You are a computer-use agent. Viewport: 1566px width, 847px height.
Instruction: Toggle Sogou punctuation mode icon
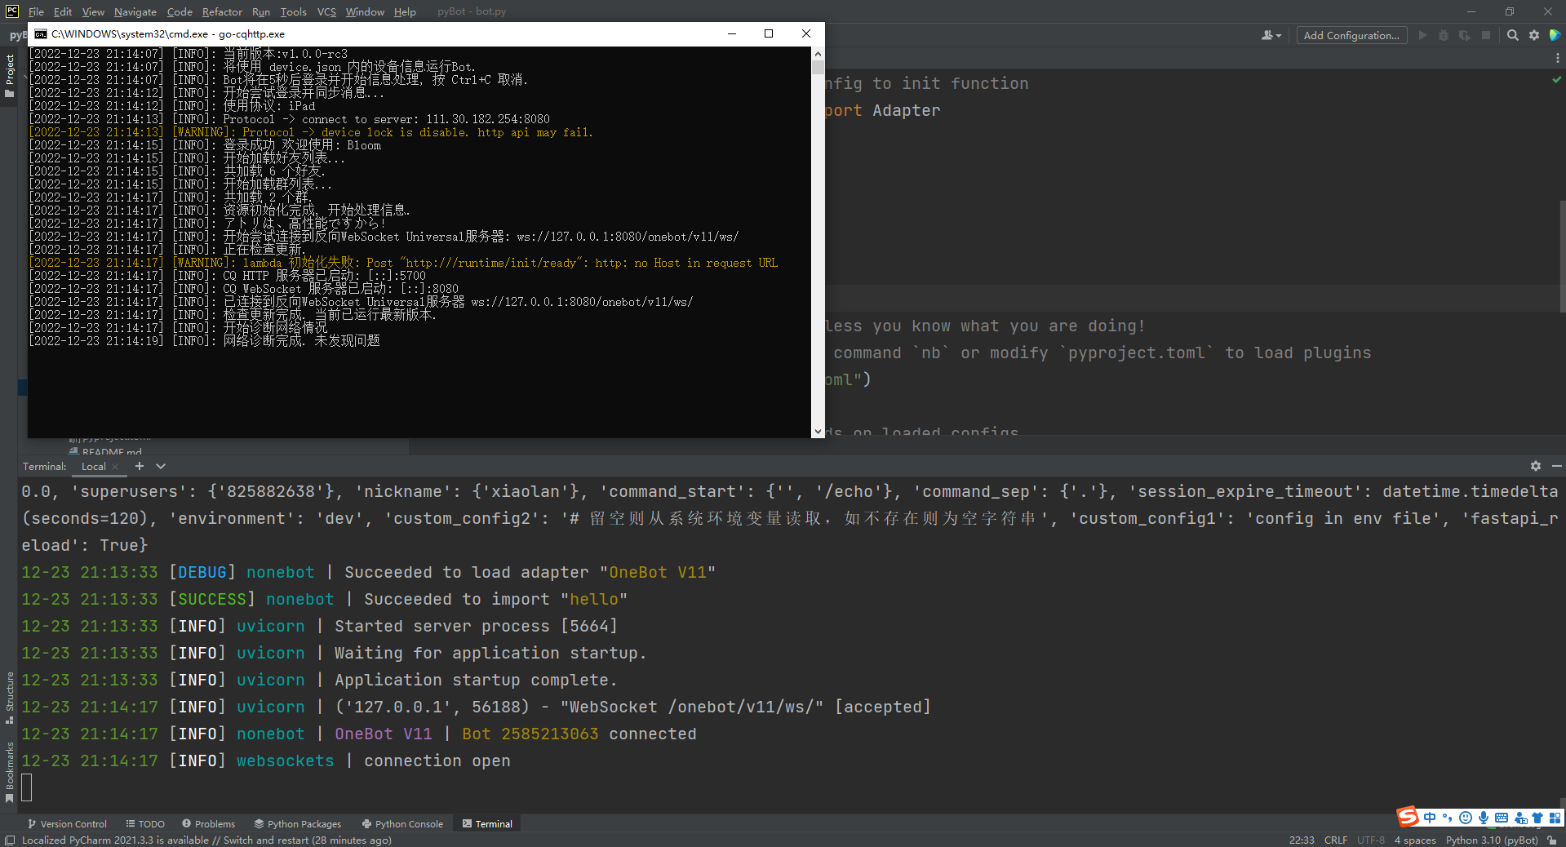click(x=1448, y=818)
